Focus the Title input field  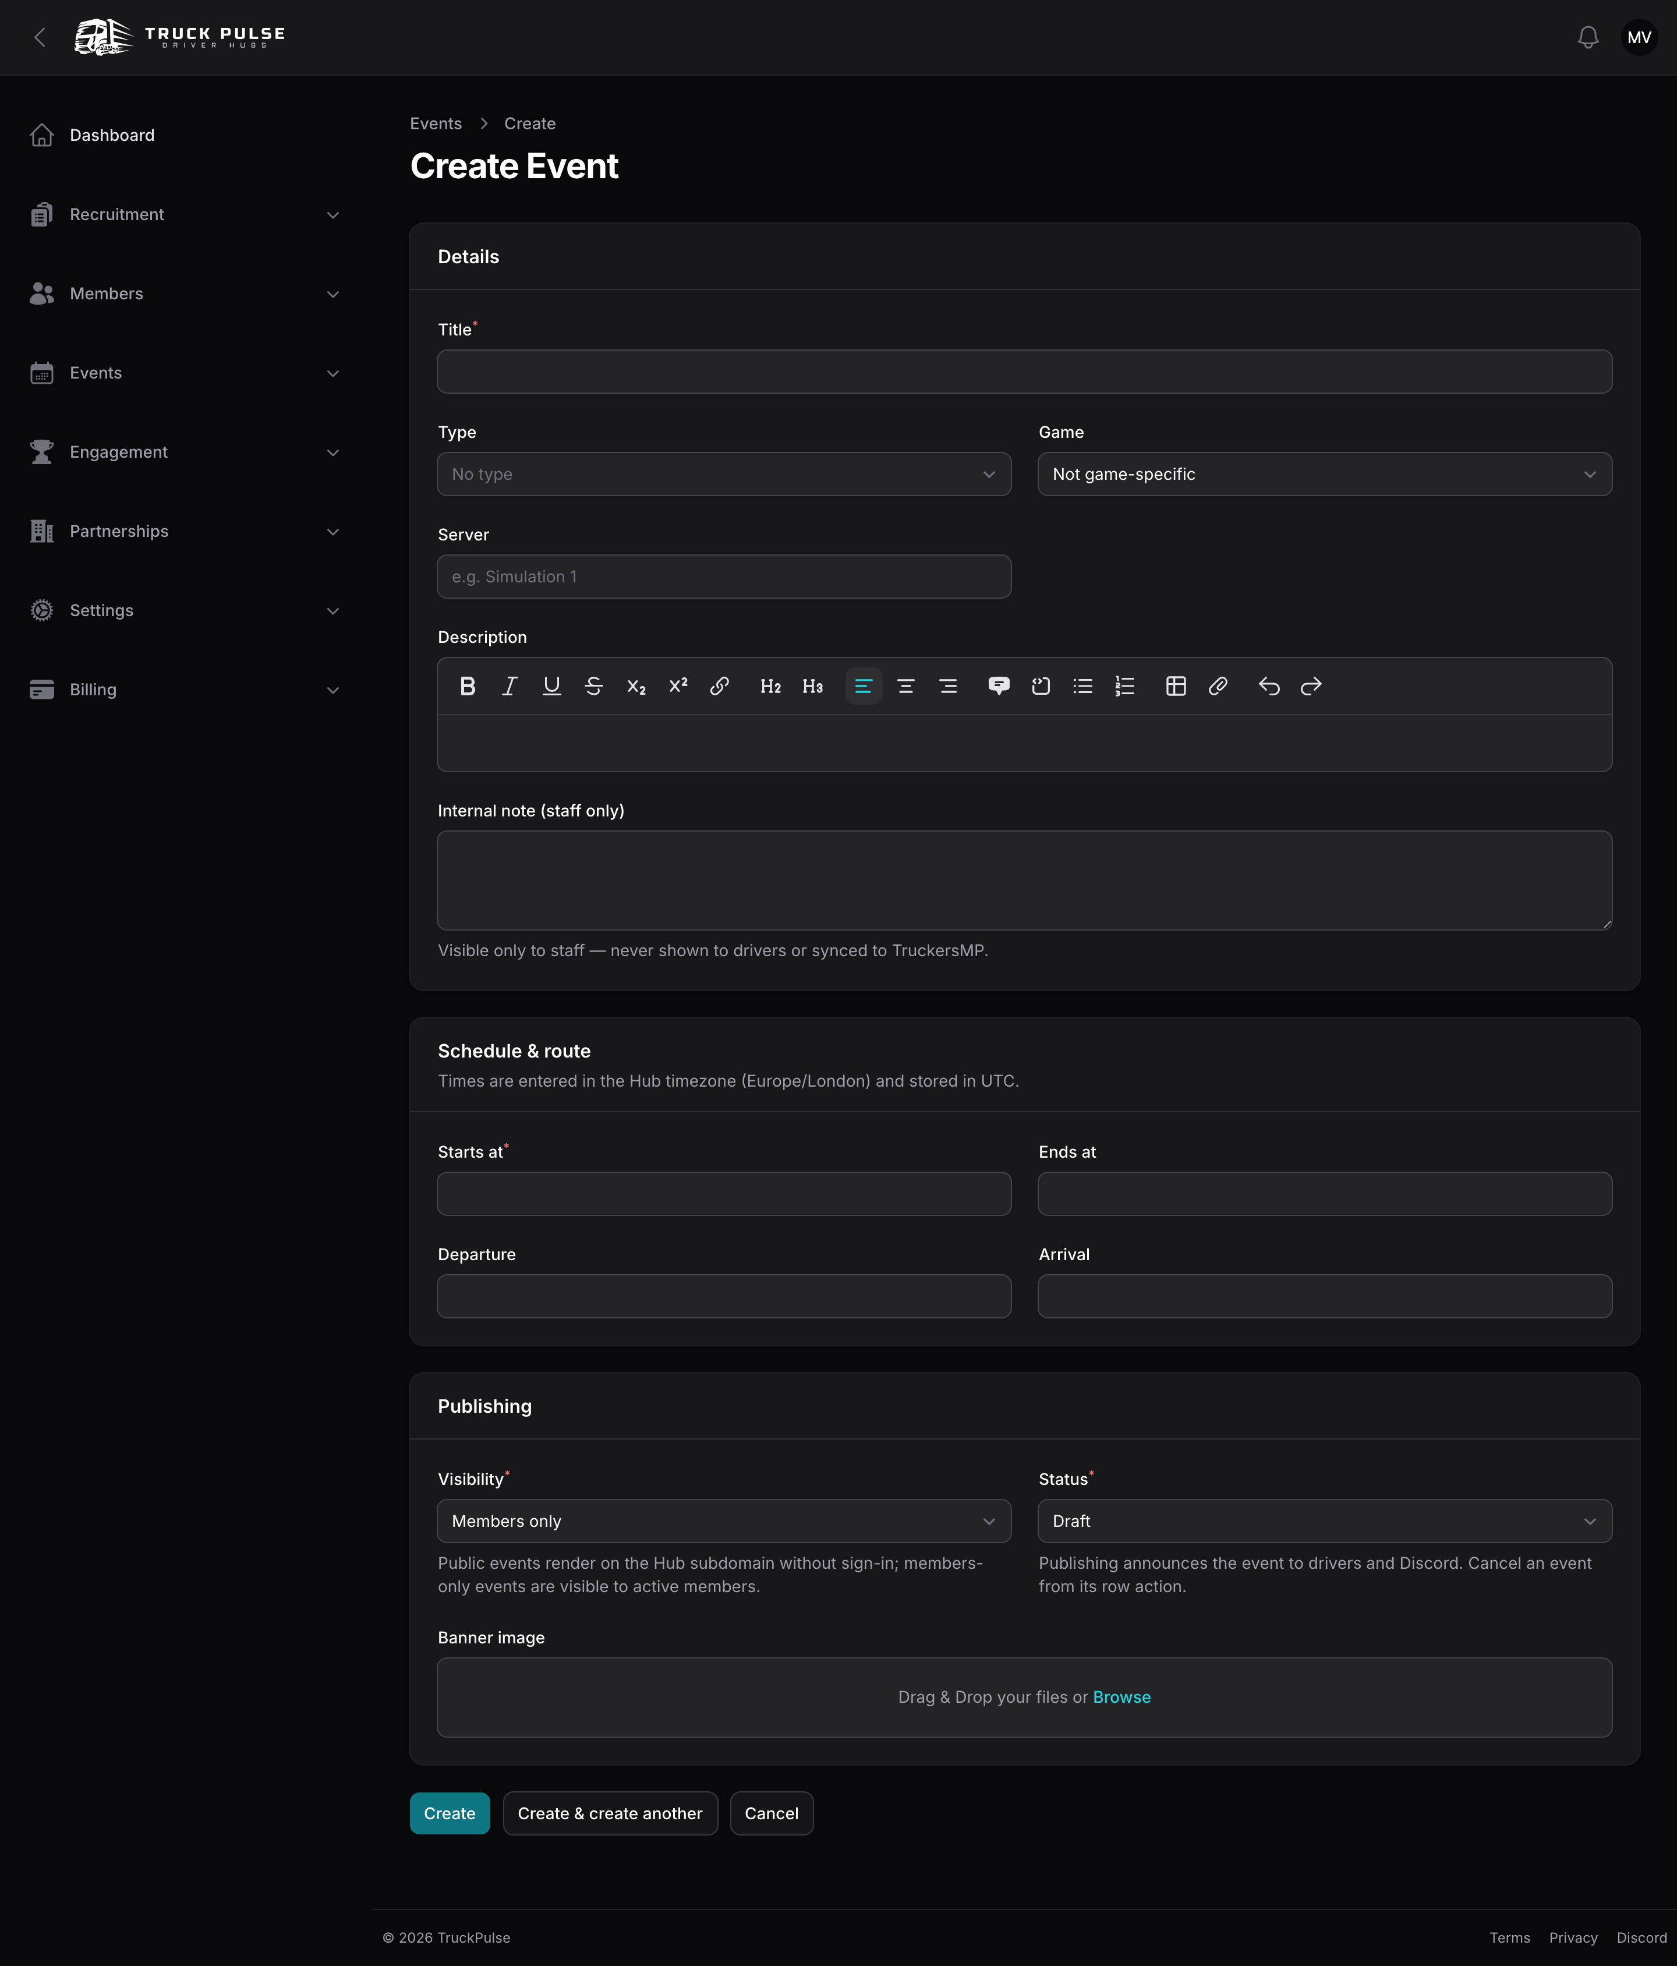(1024, 371)
